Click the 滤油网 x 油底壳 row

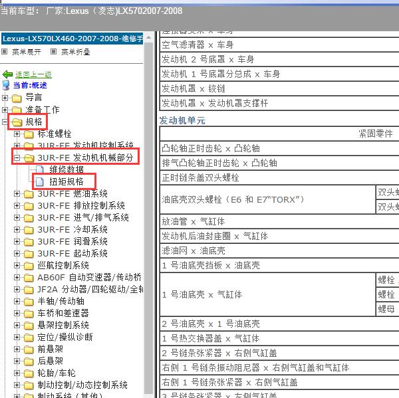click(x=279, y=251)
